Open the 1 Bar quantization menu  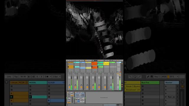tap(56, 77)
